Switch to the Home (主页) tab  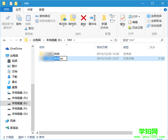(x=18, y=10)
